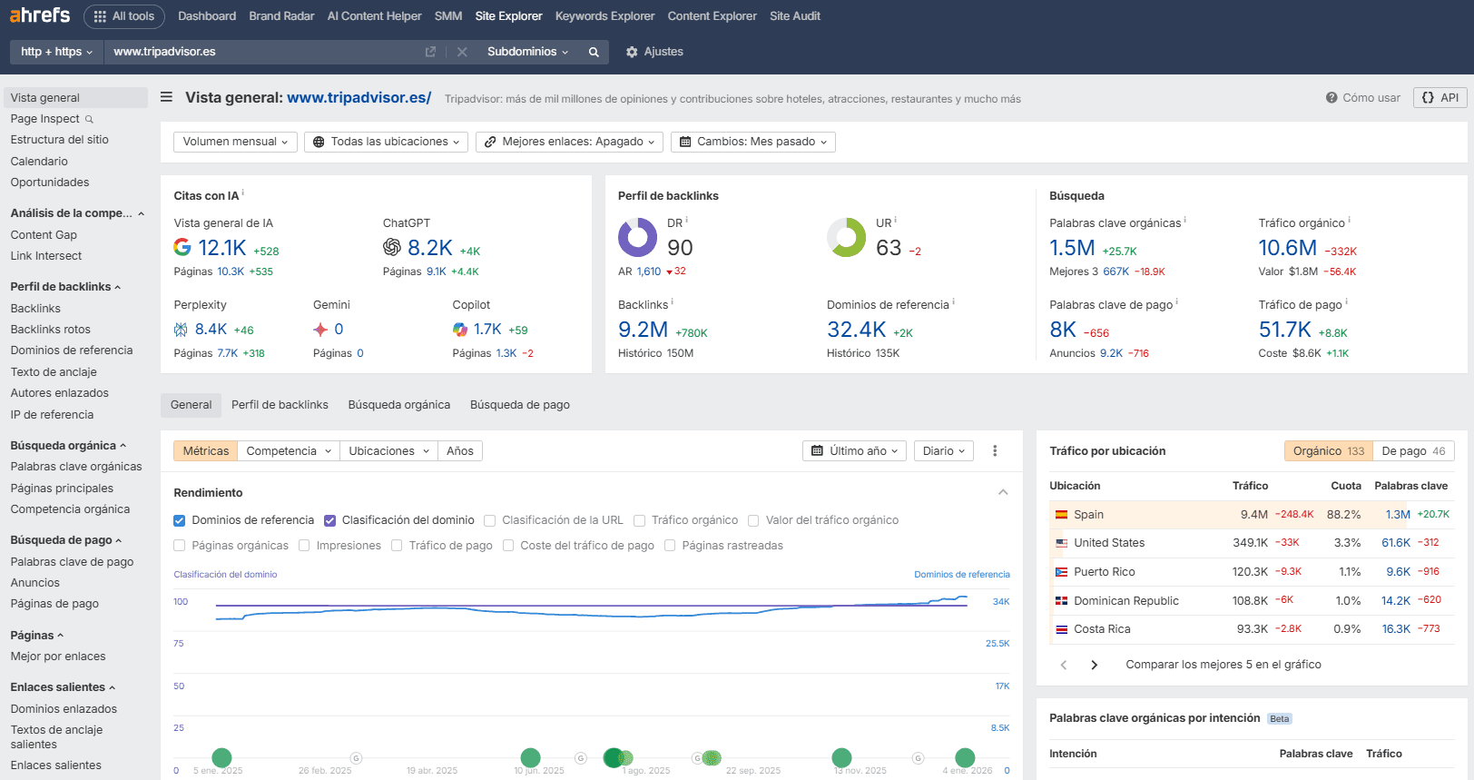
Task: Open the http + https protocol dropdown
Action: pyautogui.click(x=56, y=52)
